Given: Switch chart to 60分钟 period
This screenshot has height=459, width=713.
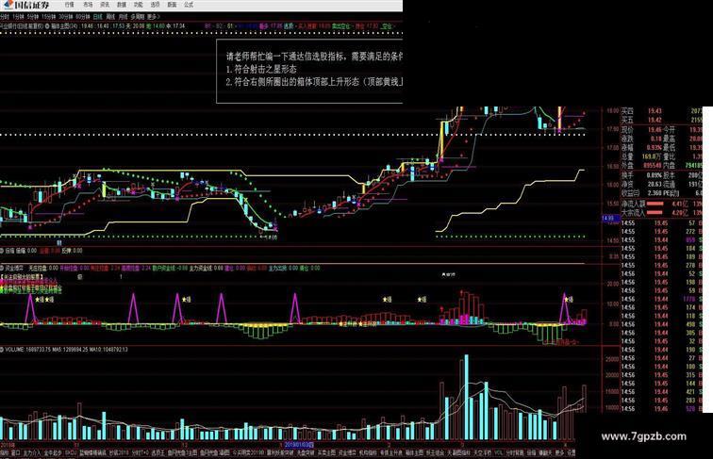Looking at the screenshot, I should (x=83, y=16).
